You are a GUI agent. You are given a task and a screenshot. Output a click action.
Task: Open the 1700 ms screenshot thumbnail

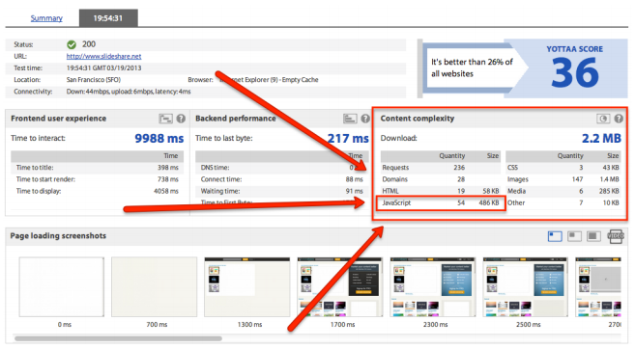(340, 286)
